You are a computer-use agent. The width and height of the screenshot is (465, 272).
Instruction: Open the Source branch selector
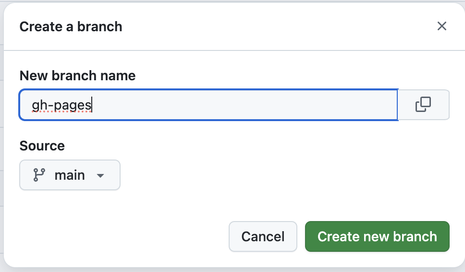(70, 175)
